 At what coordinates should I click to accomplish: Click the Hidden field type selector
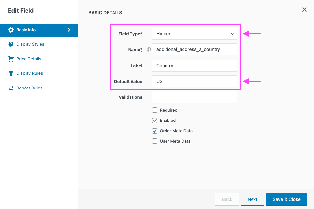(194, 34)
